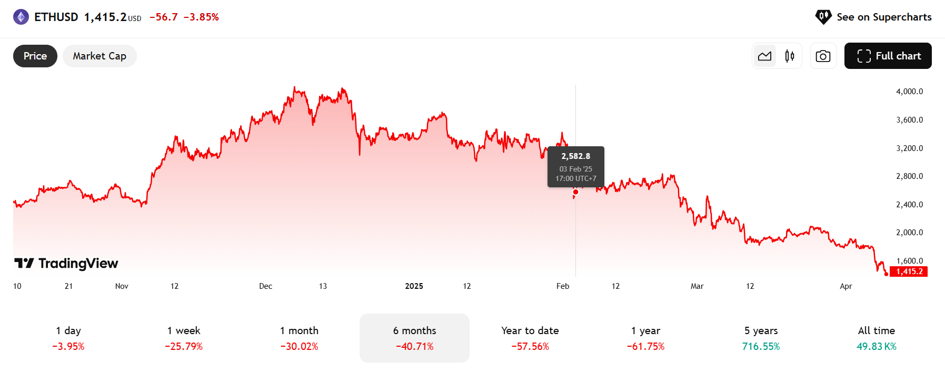The width and height of the screenshot is (945, 392).
Task: Click the Supercharts diamond icon
Action: coord(823,17)
